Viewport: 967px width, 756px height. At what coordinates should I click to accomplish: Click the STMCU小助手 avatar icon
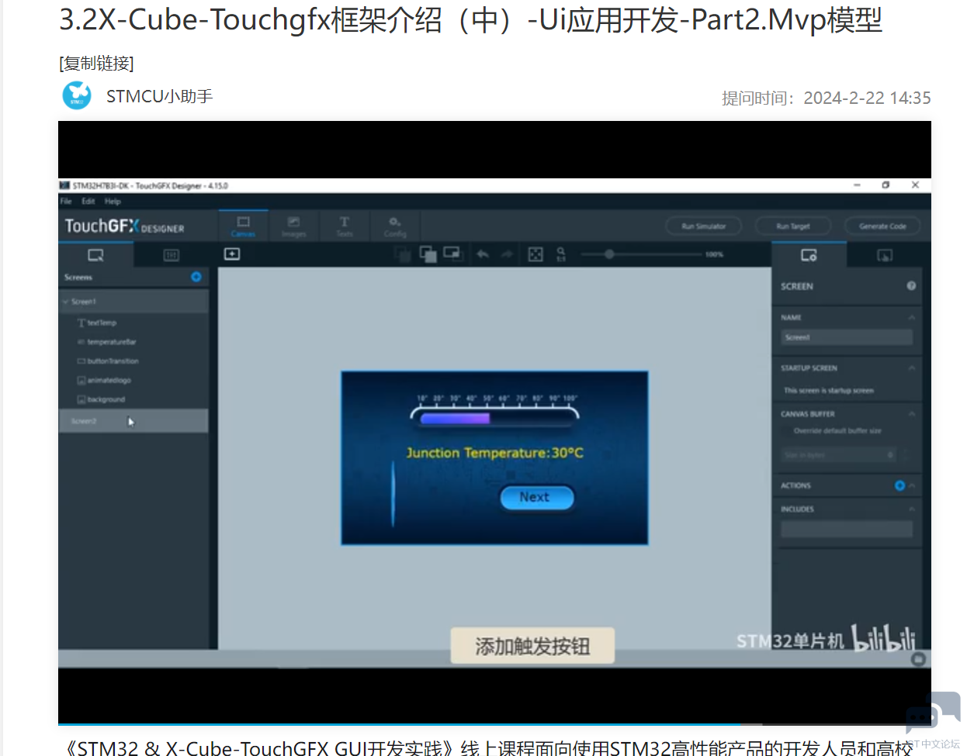[77, 96]
